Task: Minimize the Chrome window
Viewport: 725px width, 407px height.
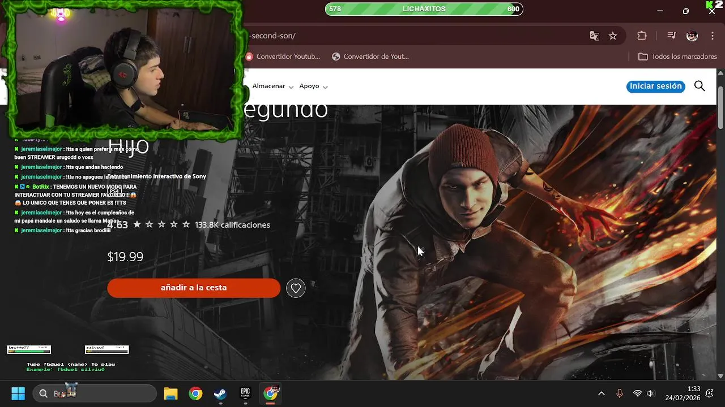Action: 660,11
